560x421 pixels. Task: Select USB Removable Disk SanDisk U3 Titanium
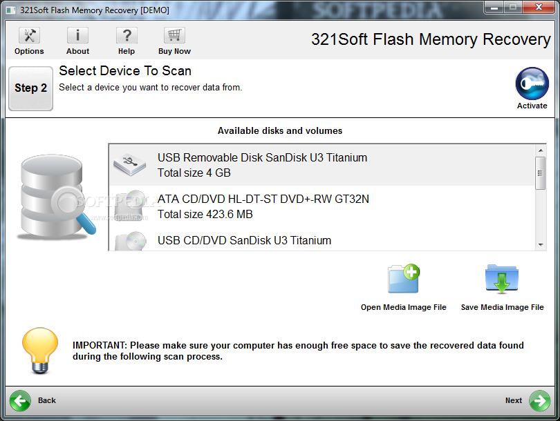321,165
